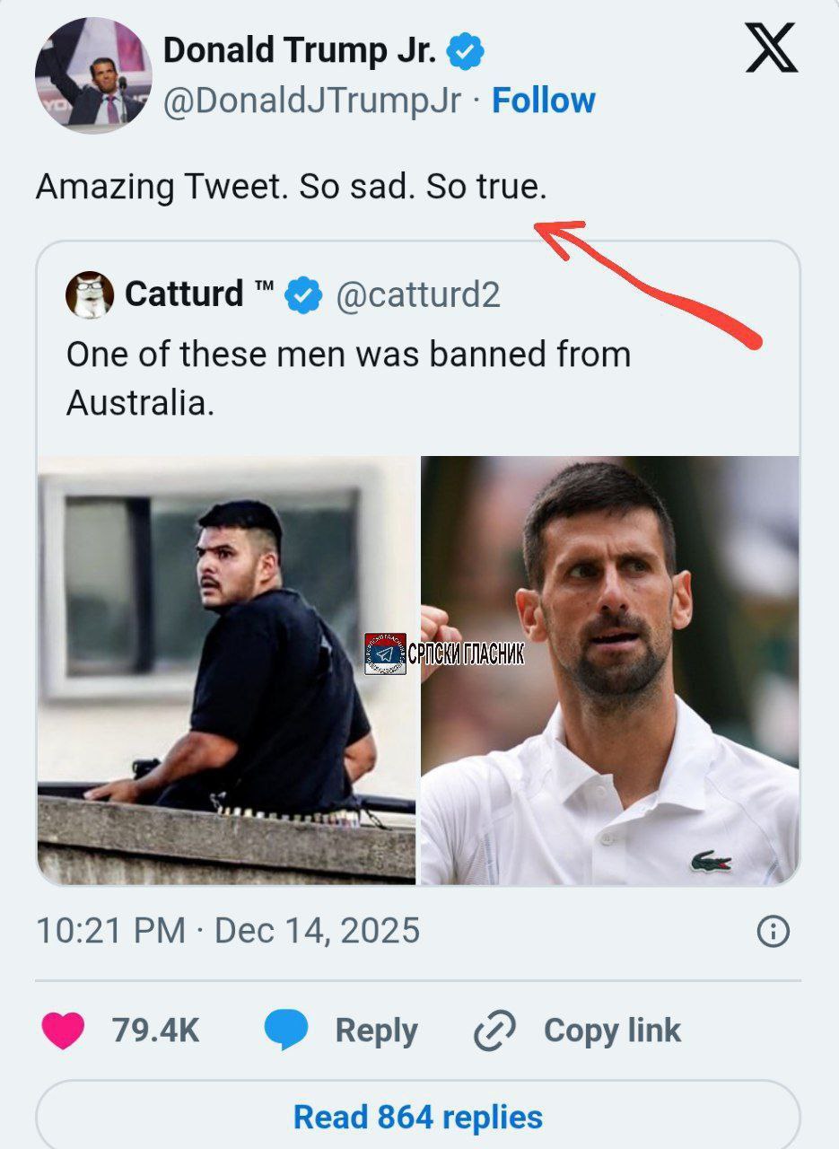Click the blue reply speech bubble icon
The width and height of the screenshot is (839, 1149).
click(x=286, y=1030)
